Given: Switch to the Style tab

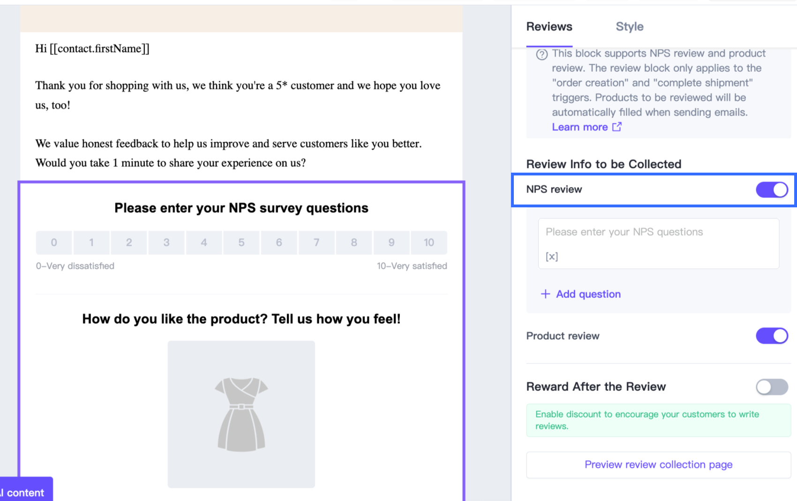Looking at the screenshot, I should click(629, 27).
